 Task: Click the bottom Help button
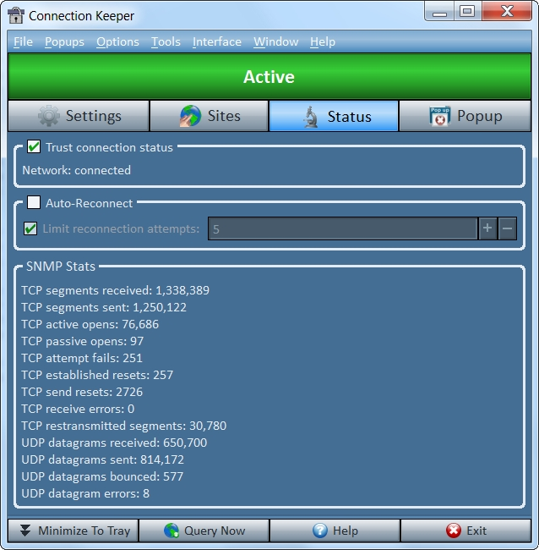(335, 531)
